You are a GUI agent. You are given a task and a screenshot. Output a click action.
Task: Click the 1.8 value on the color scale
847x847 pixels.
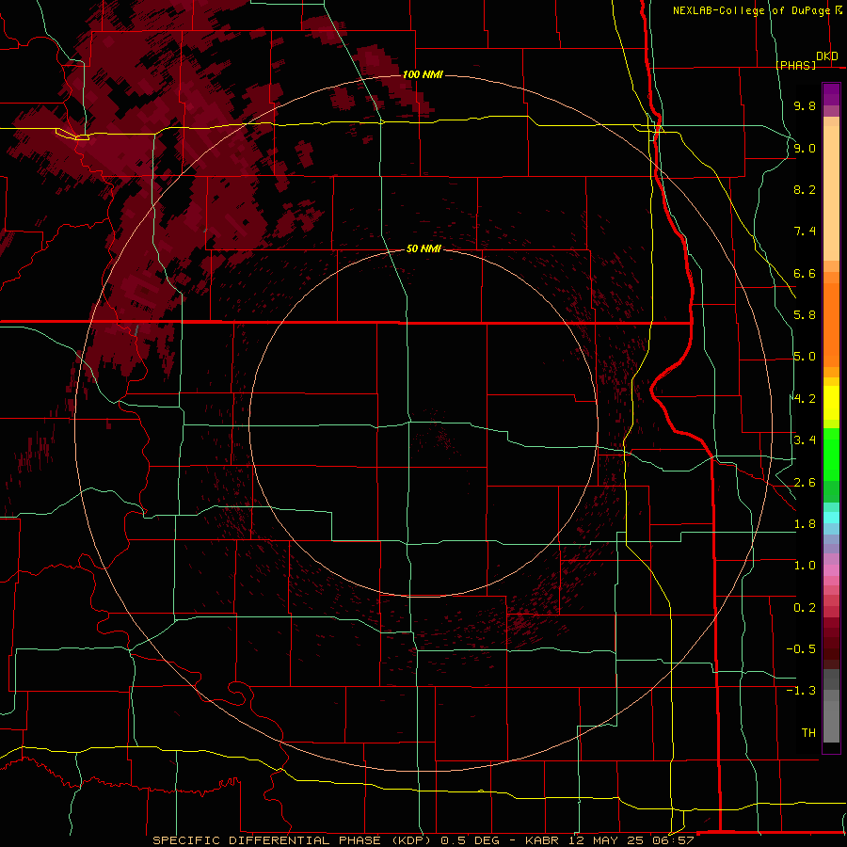coord(805,524)
